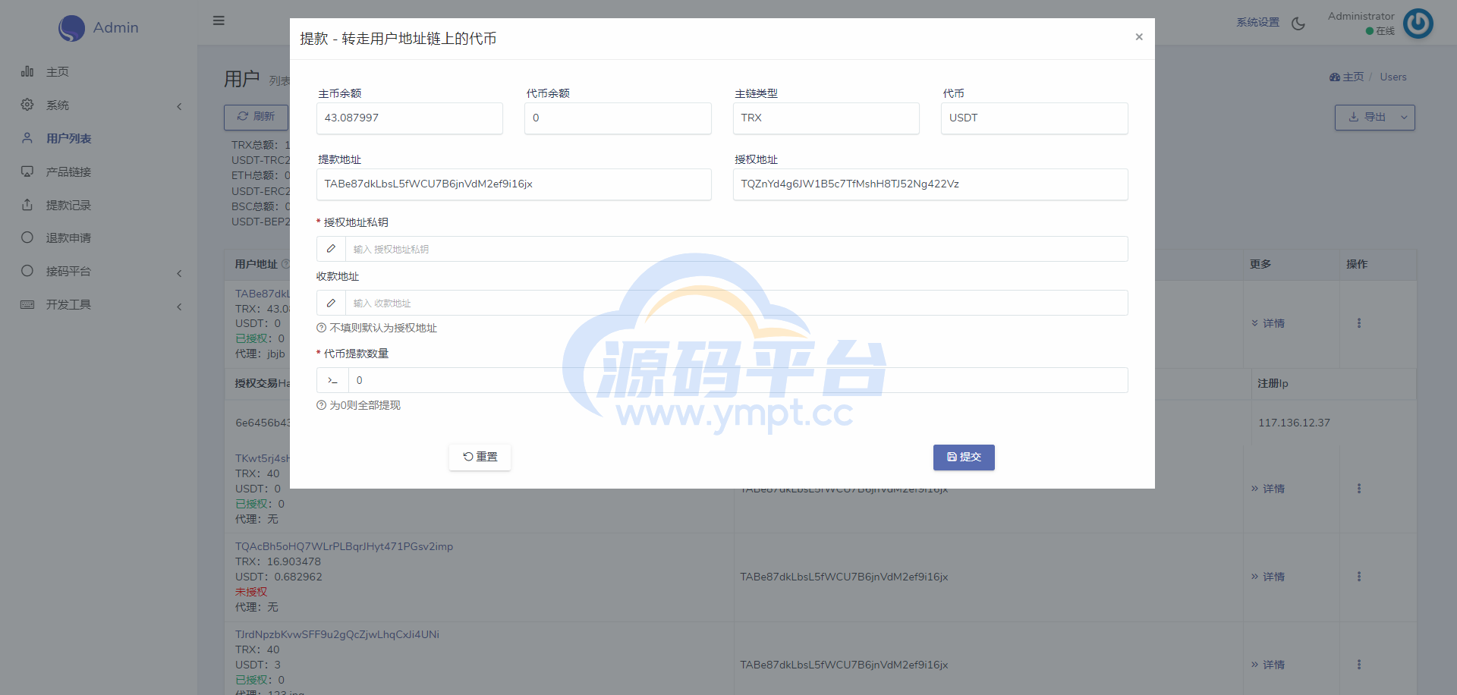
Task: Select 用户列表 in the sidebar
Action: pos(68,139)
